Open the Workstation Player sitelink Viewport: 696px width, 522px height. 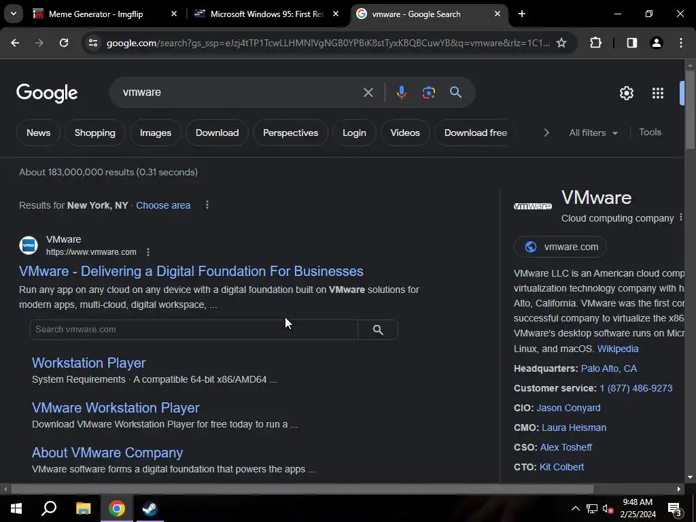(89, 363)
